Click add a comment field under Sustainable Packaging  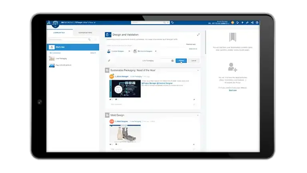click(153, 105)
